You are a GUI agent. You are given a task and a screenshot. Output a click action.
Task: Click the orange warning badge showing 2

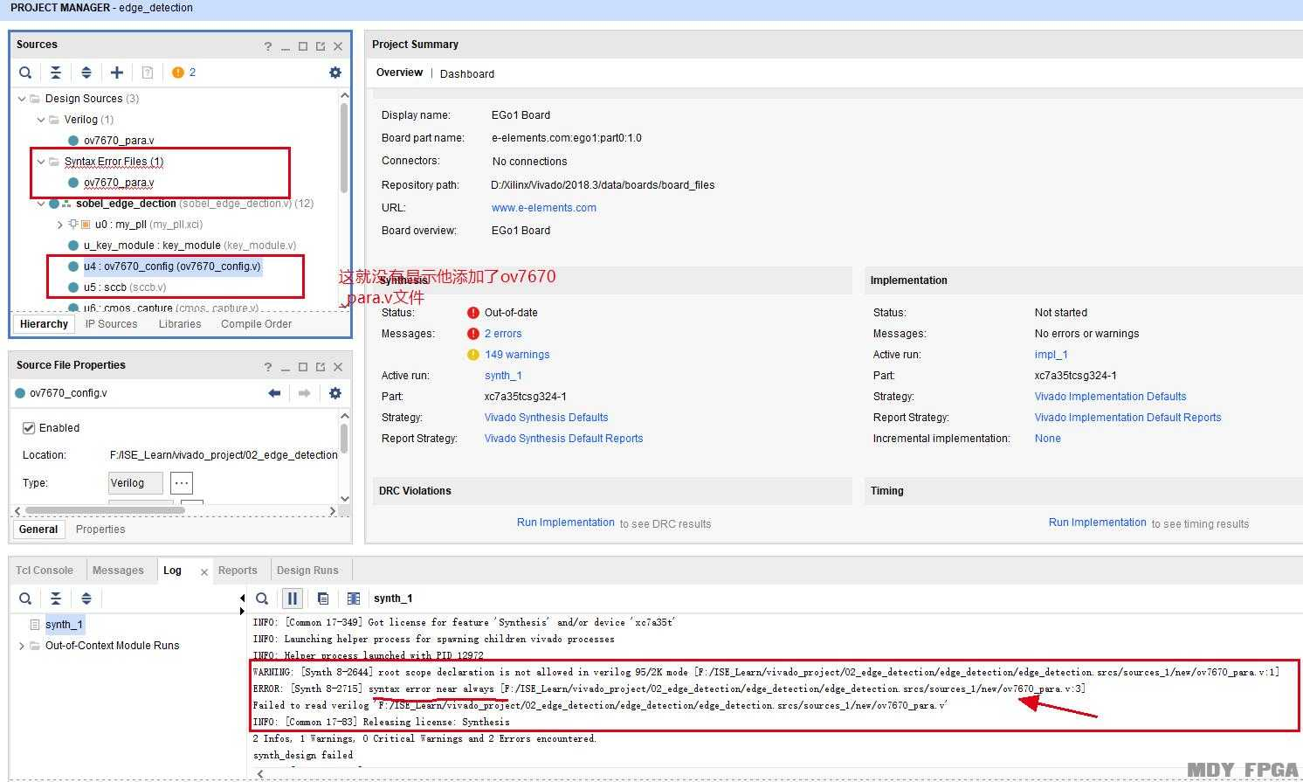(x=184, y=73)
